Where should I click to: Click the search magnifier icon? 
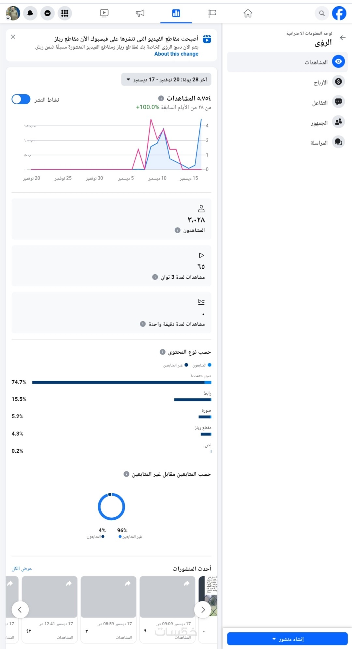click(x=322, y=13)
